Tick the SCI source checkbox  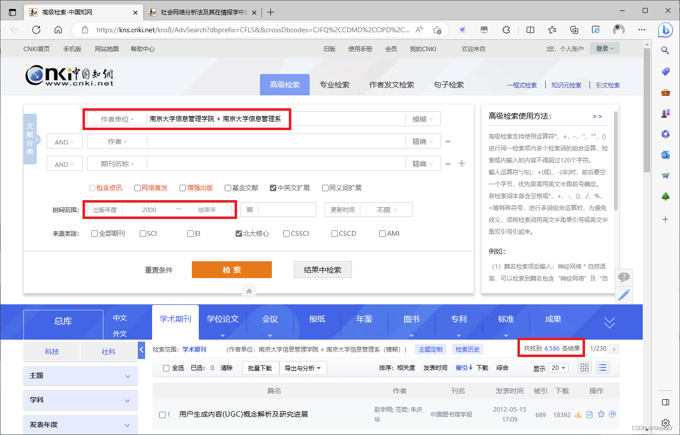coord(143,233)
